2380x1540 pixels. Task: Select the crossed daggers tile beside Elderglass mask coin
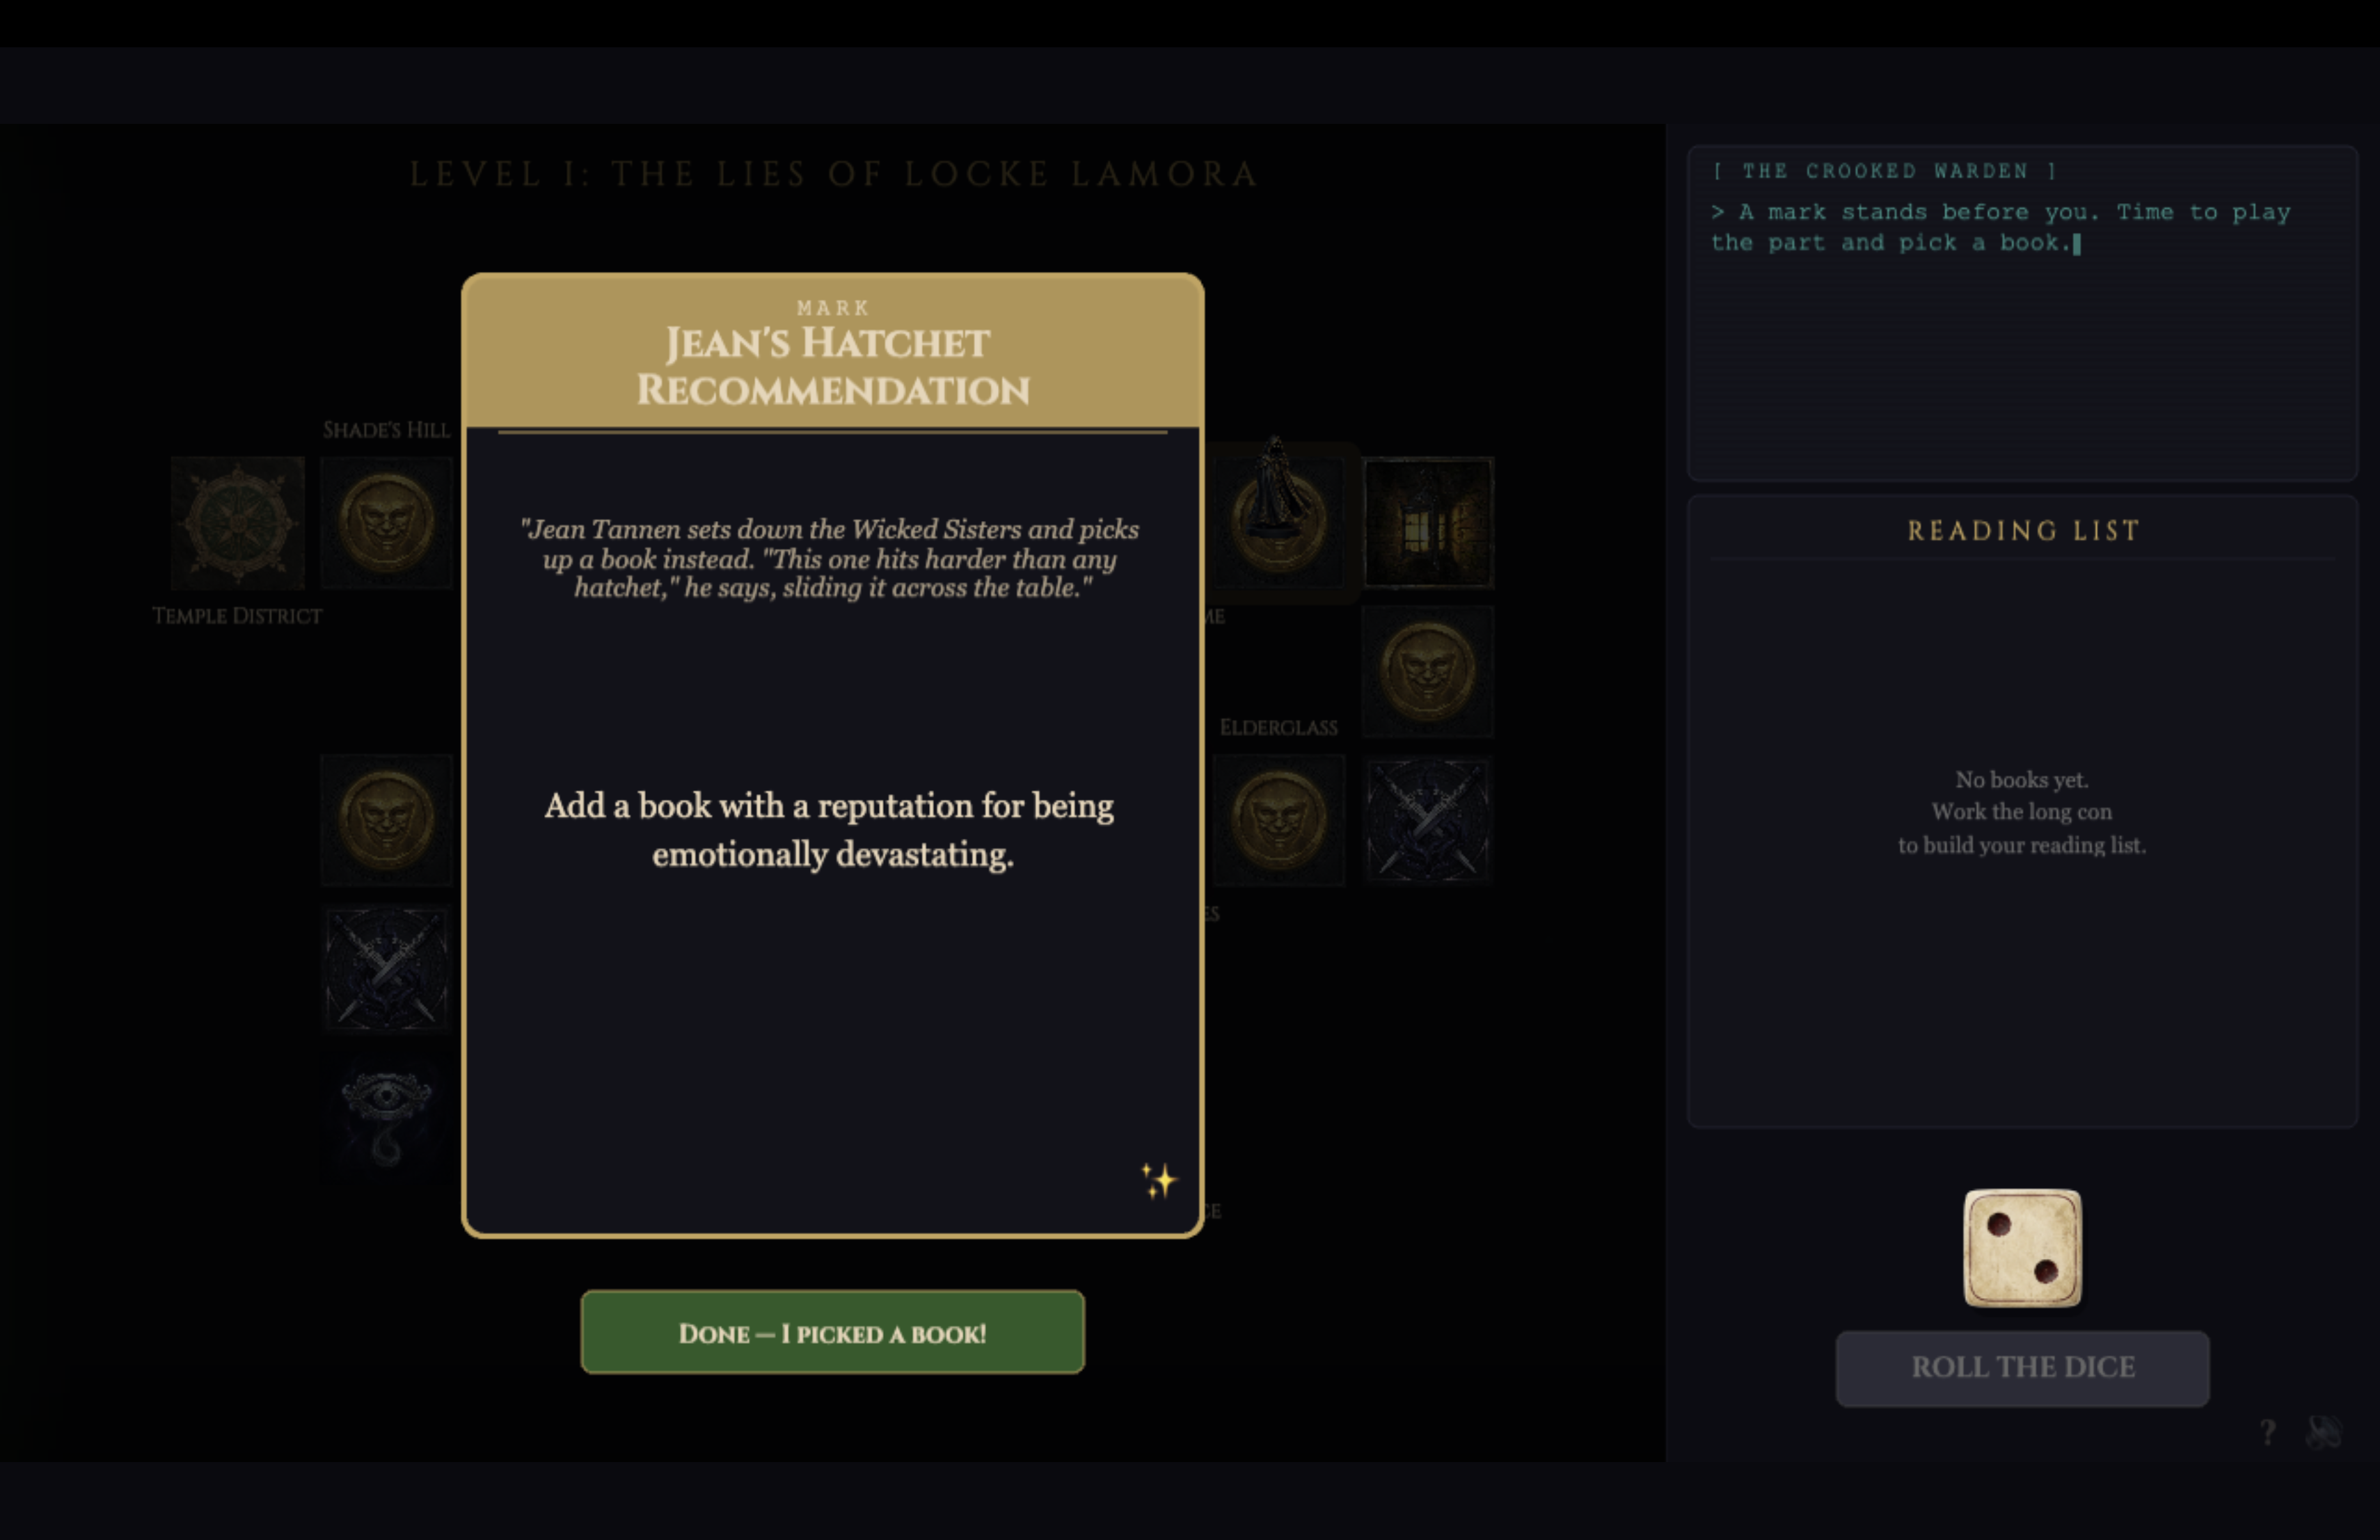[1427, 819]
